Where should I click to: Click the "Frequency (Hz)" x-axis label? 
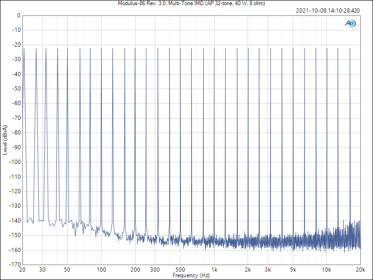tap(191, 275)
